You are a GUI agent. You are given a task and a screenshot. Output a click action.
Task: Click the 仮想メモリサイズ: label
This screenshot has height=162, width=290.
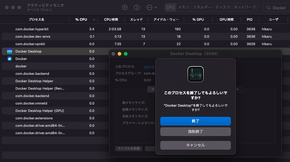[x=135, y=109]
